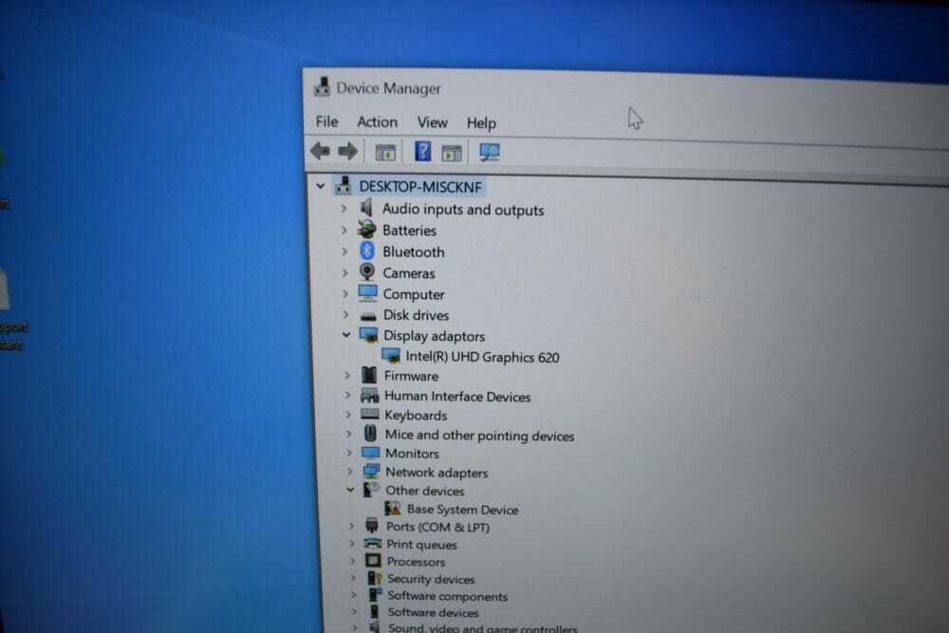Expand the Cameras category
Image resolution: width=949 pixels, height=633 pixels.
click(345, 273)
